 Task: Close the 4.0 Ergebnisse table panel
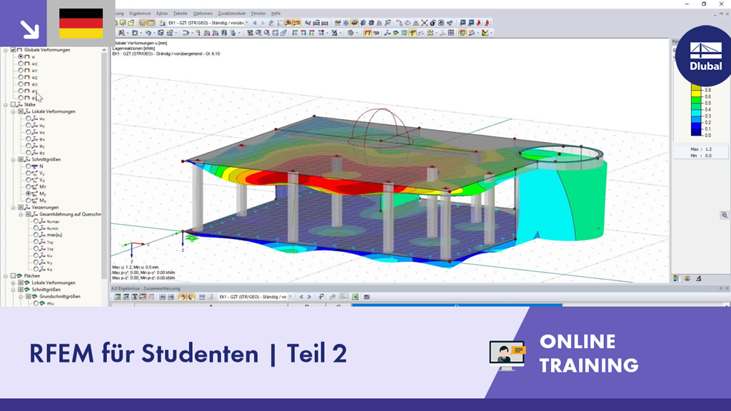[727, 288]
